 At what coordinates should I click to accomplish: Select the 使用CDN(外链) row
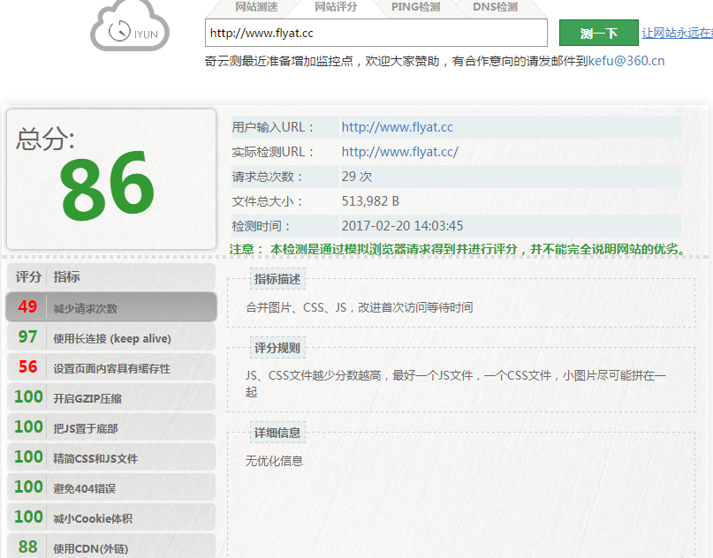(111, 547)
